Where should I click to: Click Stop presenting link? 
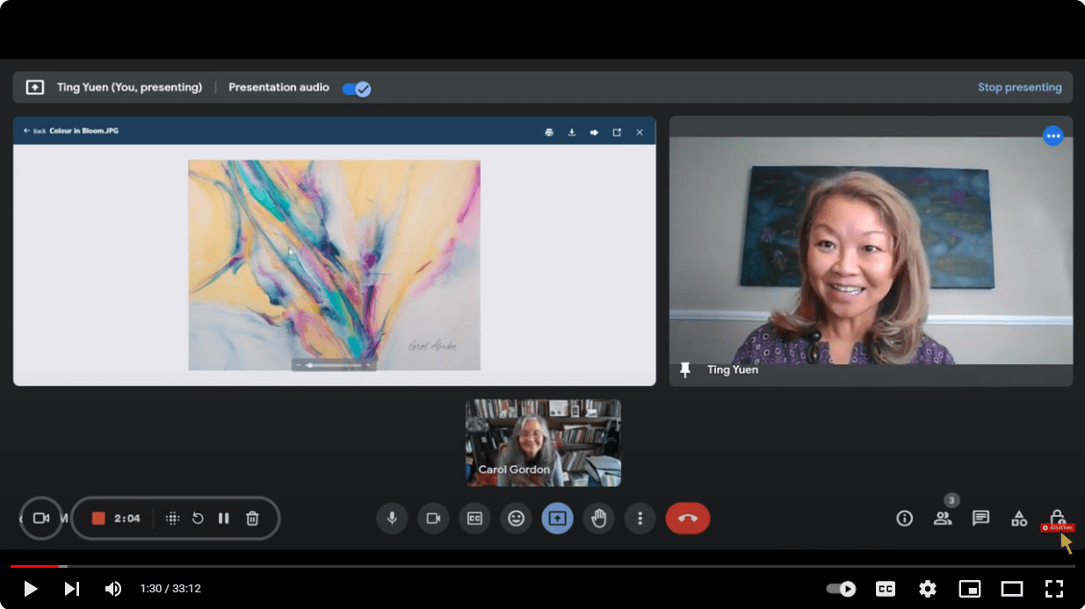(1019, 88)
